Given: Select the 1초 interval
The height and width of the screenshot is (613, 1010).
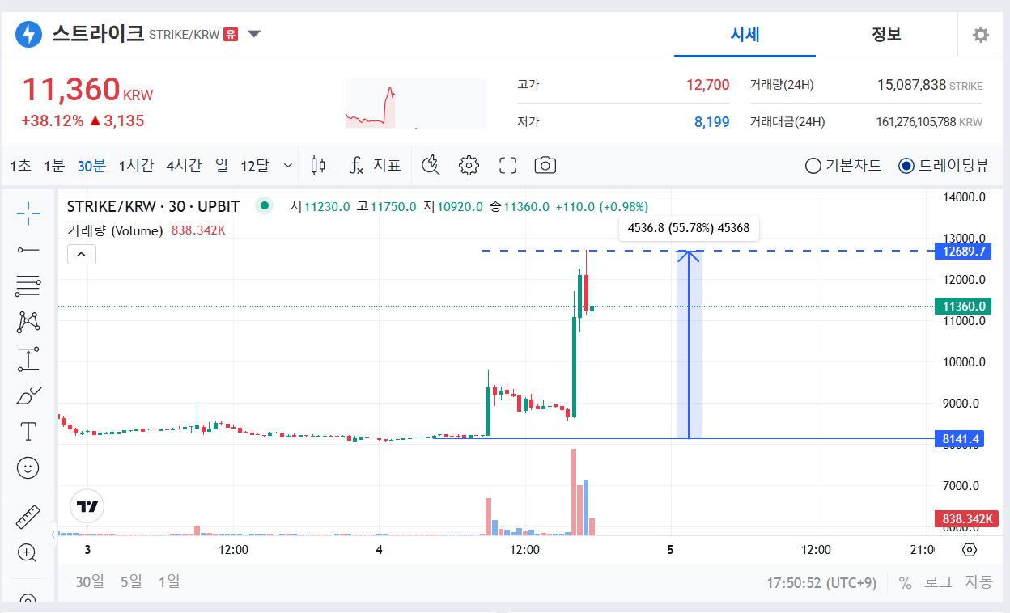Looking at the screenshot, I should tap(21, 166).
